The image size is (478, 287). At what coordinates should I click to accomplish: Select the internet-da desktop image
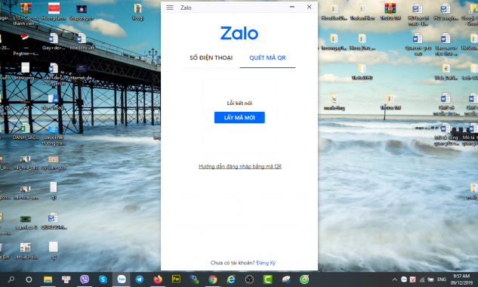82,72
